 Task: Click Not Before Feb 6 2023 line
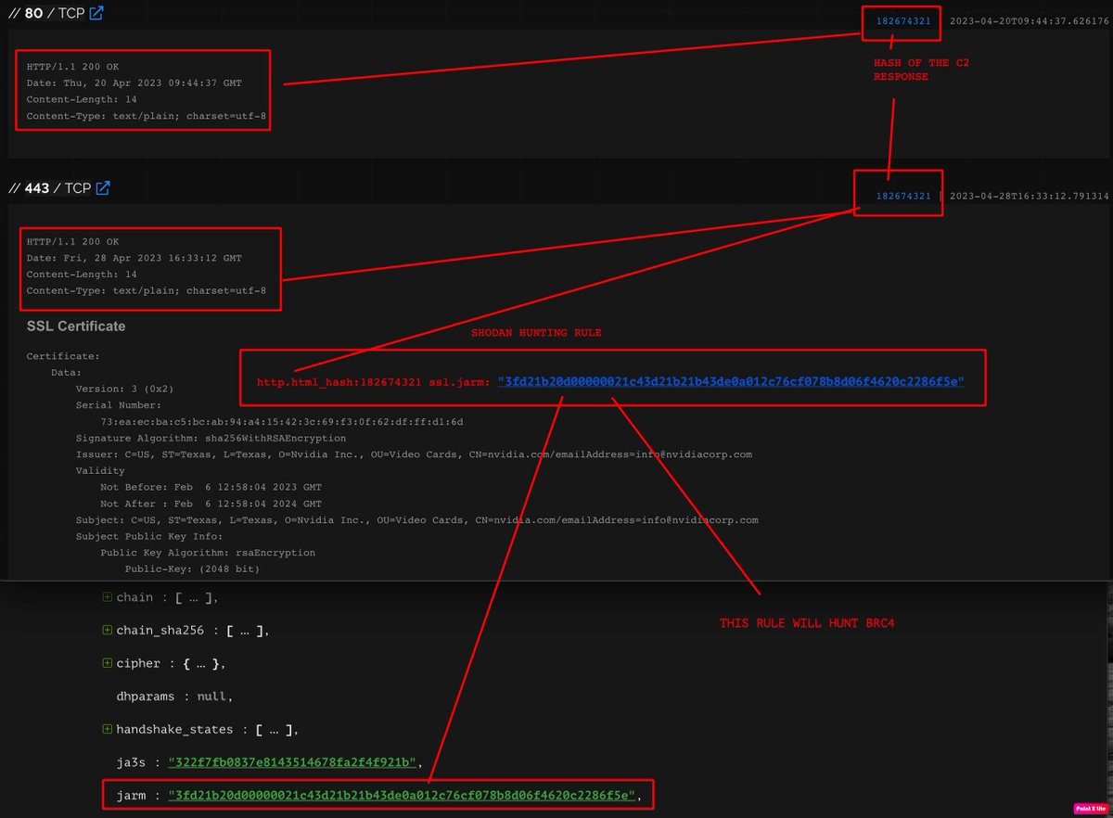tap(211, 487)
